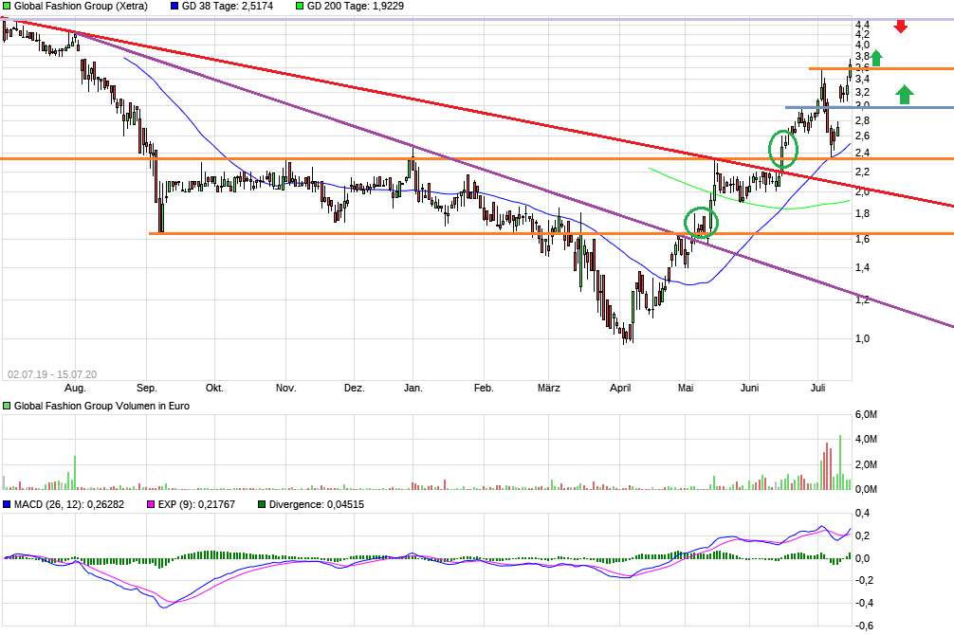Click the green circle annotation near the Juni breakout
The width and height of the screenshot is (954, 635).
(x=784, y=150)
